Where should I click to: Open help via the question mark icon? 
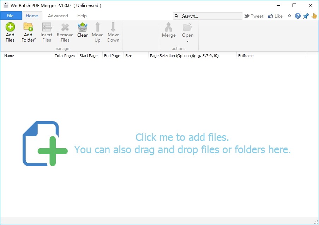click(x=297, y=16)
